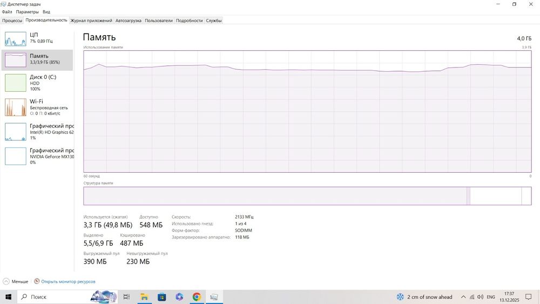Click the 487 МБ cached value
The height and width of the screenshot is (304, 540).
coord(132,243)
